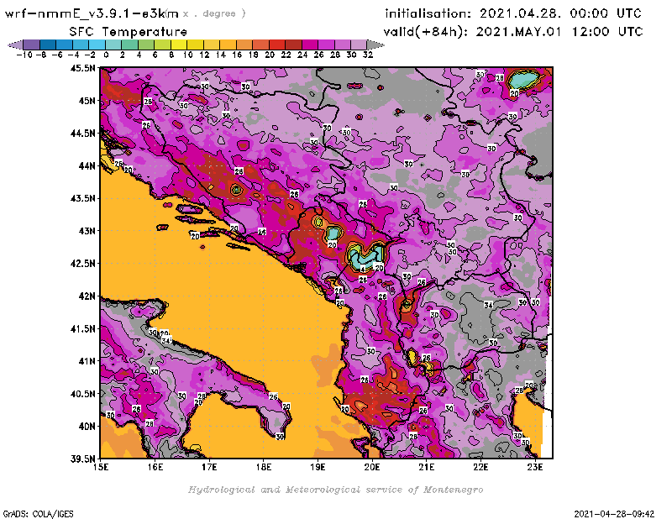Viewport: 672px width, 519px height.
Task: Click the Hydrological and Meteorological service of Montenegro caption
Action: point(335,490)
